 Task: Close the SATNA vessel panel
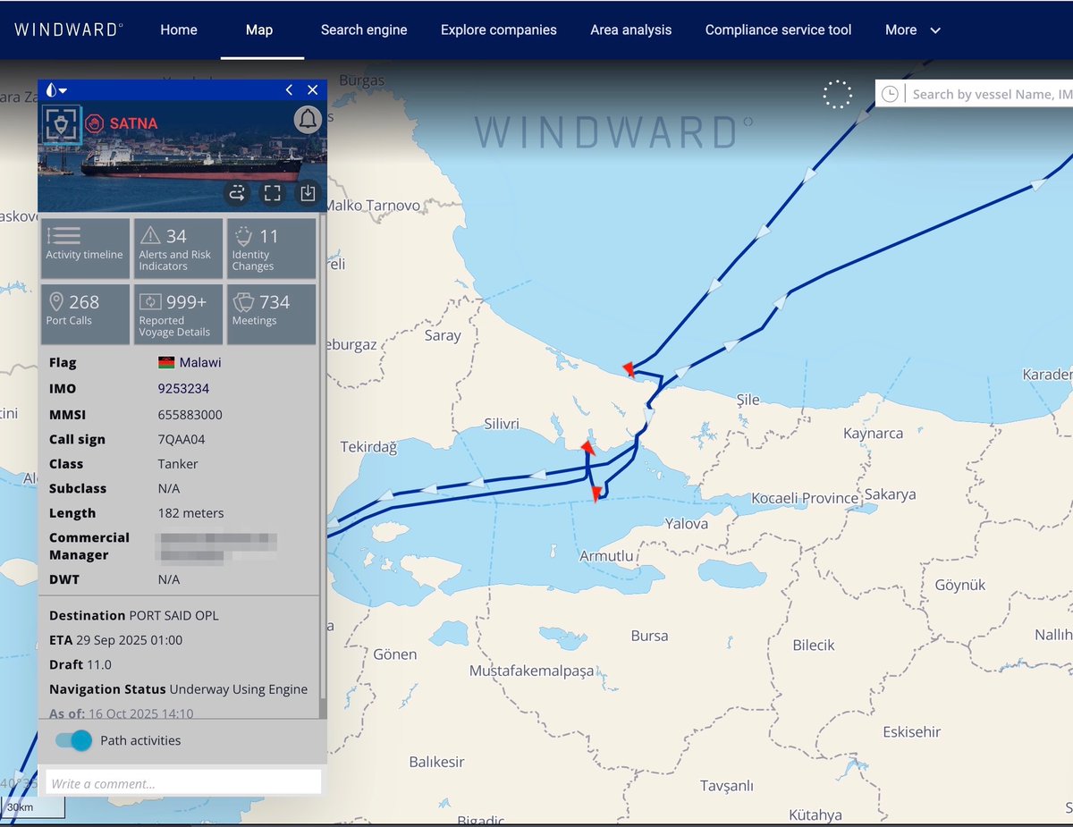pyautogui.click(x=313, y=90)
